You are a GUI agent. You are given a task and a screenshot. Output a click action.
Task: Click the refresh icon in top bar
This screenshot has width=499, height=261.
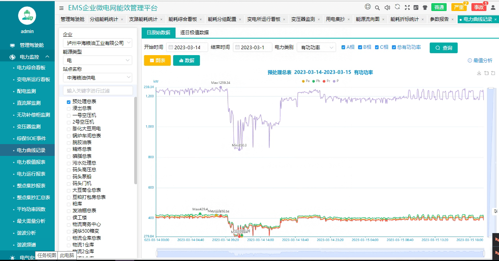pos(397,7)
